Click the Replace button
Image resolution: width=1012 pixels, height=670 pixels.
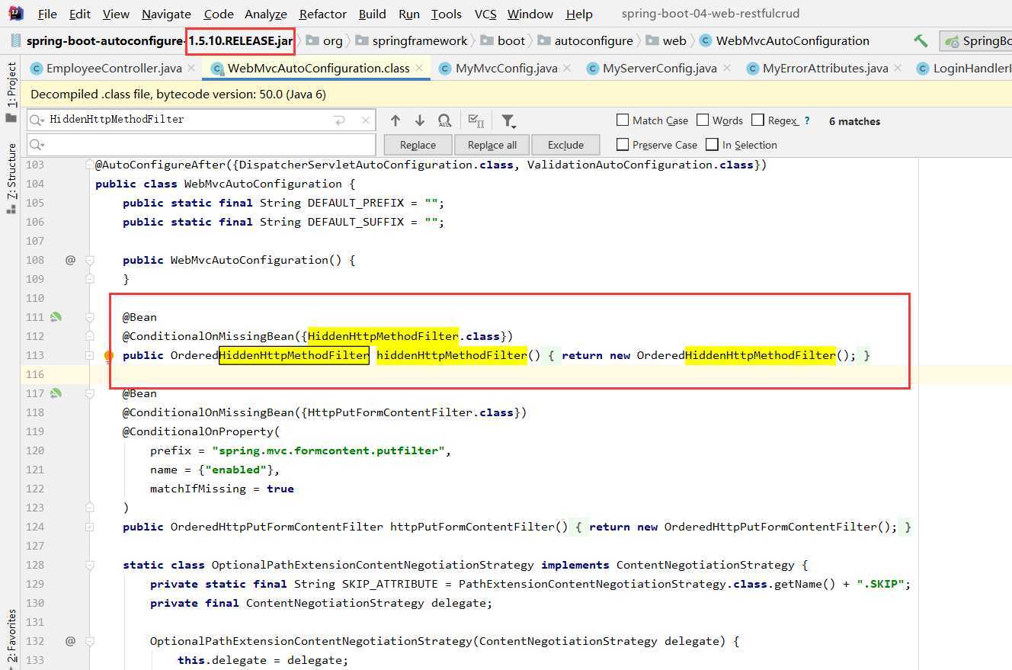click(418, 145)
